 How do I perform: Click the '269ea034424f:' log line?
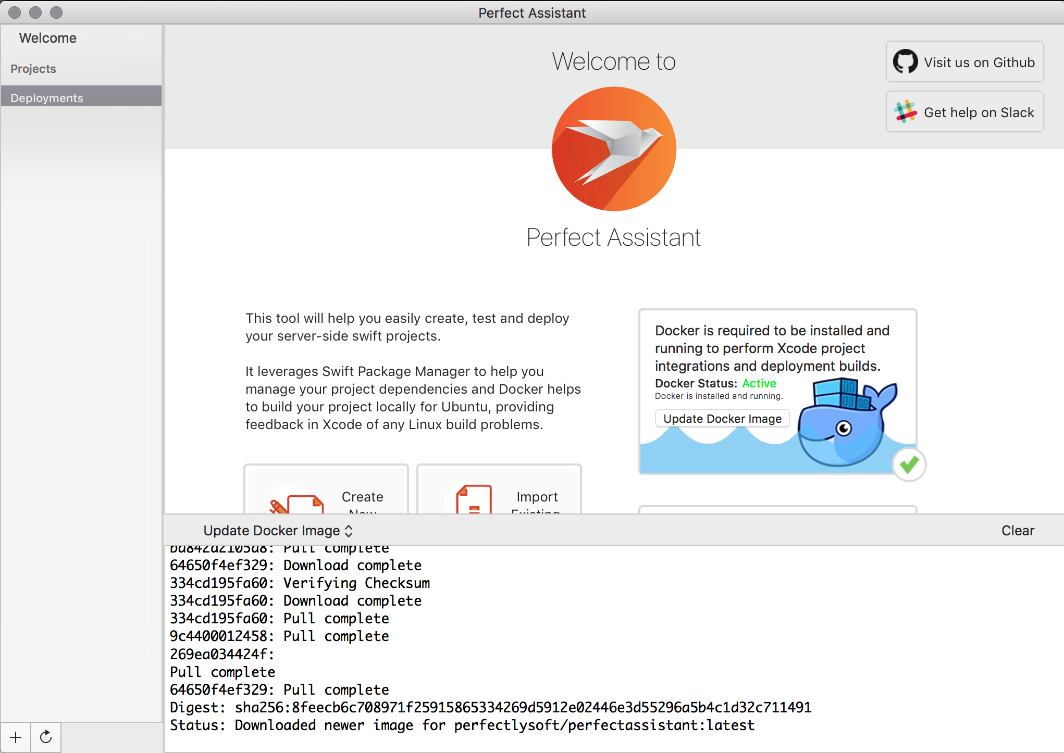pyautogui.click(x=222, y=654)
